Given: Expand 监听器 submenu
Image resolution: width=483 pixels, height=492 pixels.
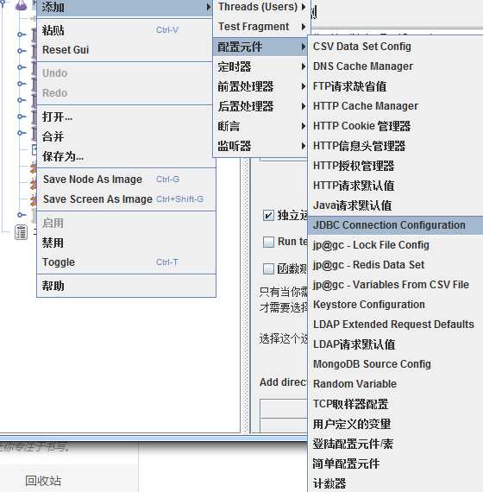Looking at the screenshot, I should [260, 146].
